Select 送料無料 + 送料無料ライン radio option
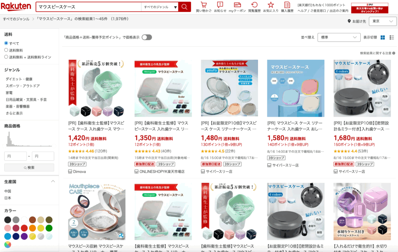This screenshot has width=398, height=252. pyautogui.click(x=6, y=57)
